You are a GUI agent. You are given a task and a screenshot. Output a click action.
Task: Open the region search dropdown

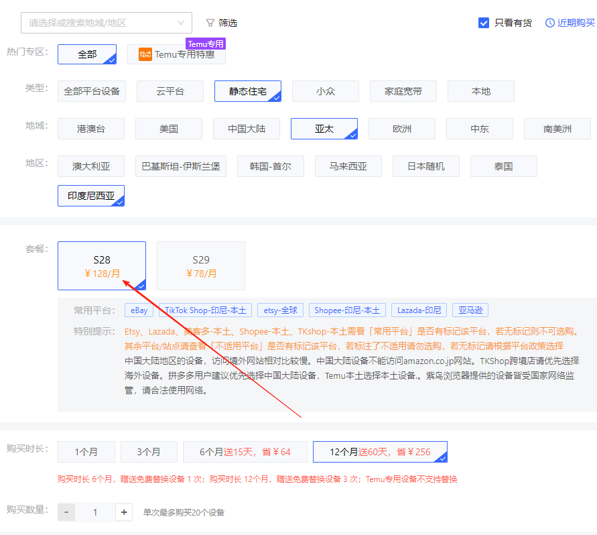[x=107, y=23]
